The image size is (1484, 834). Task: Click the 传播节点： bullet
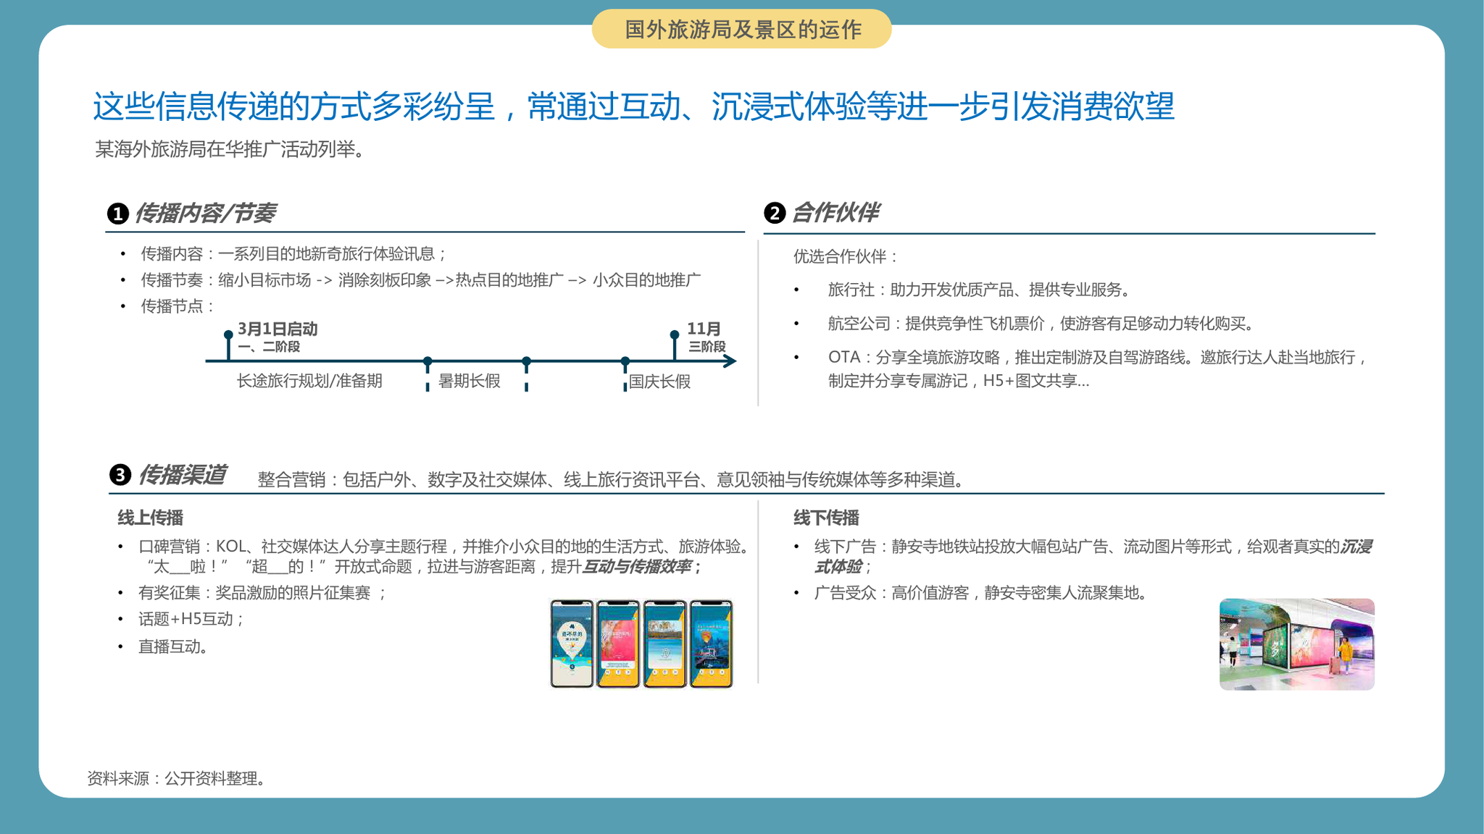tap(178, 306)
